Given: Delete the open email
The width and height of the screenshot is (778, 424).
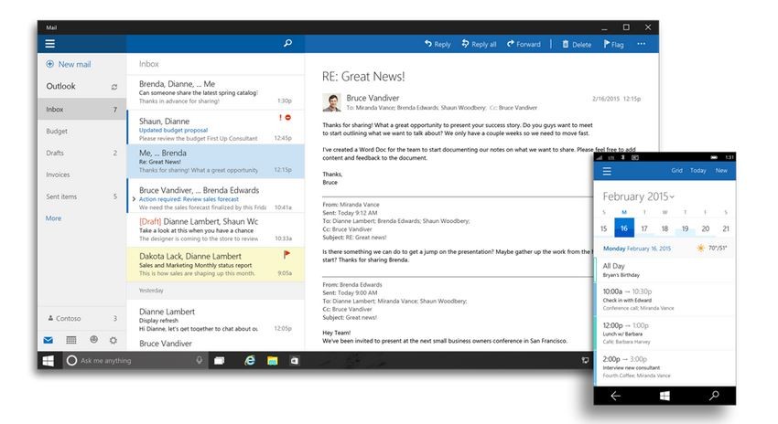Looking at the screenshot, I should pos(577,44).
